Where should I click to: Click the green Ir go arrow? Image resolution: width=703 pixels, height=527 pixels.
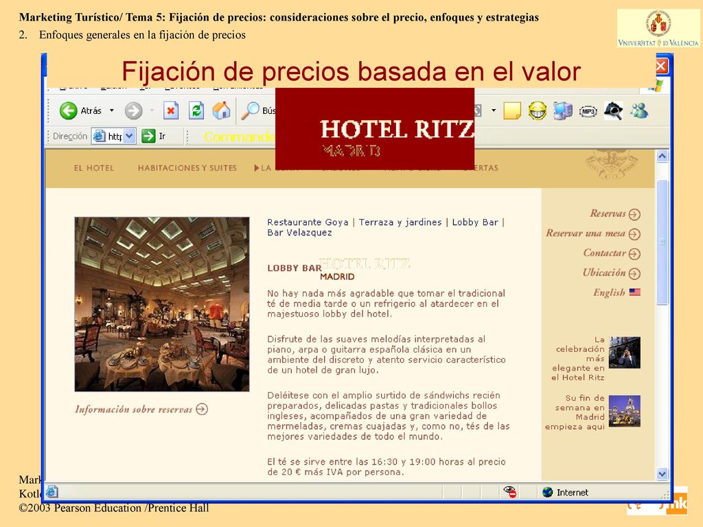coord(148,136)
